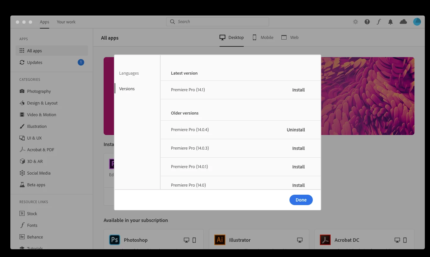
Task: Click the Illustrator app icon
Action: [220, 240]
